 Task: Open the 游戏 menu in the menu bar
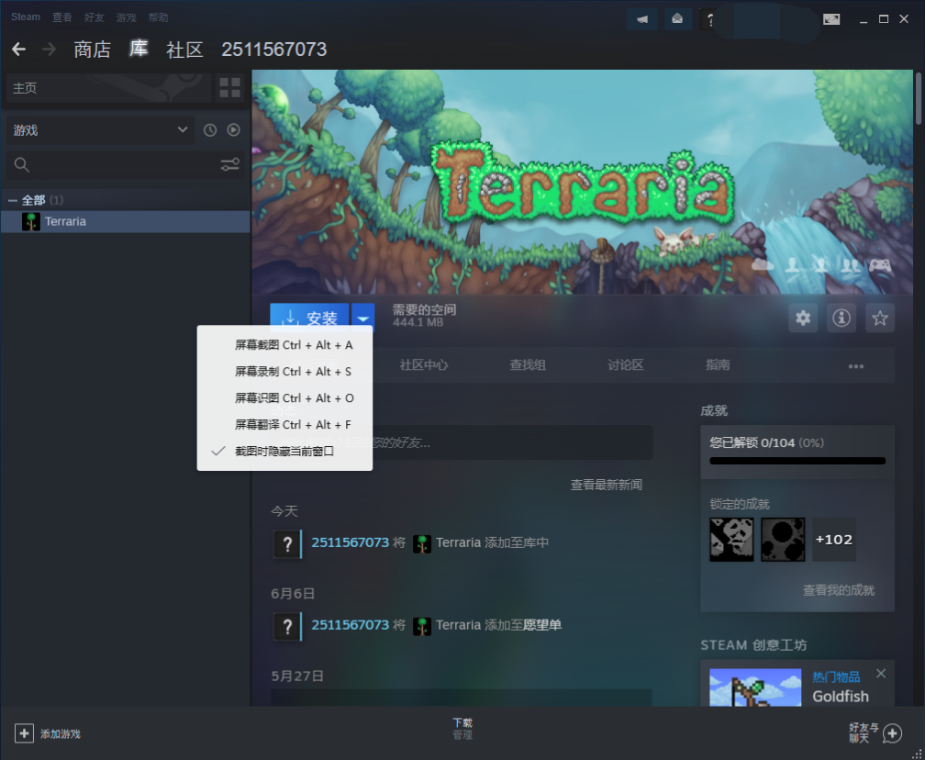127,17
